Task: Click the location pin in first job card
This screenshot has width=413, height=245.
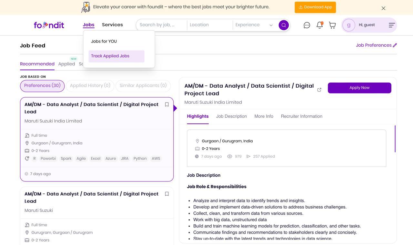Action: 27,143
